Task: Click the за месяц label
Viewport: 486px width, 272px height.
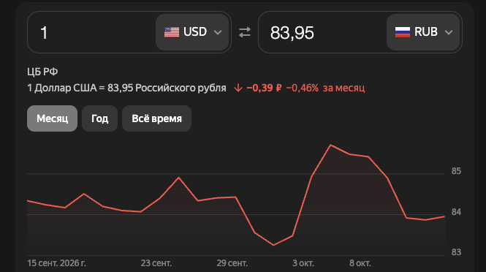Action: tap(343, 88)
